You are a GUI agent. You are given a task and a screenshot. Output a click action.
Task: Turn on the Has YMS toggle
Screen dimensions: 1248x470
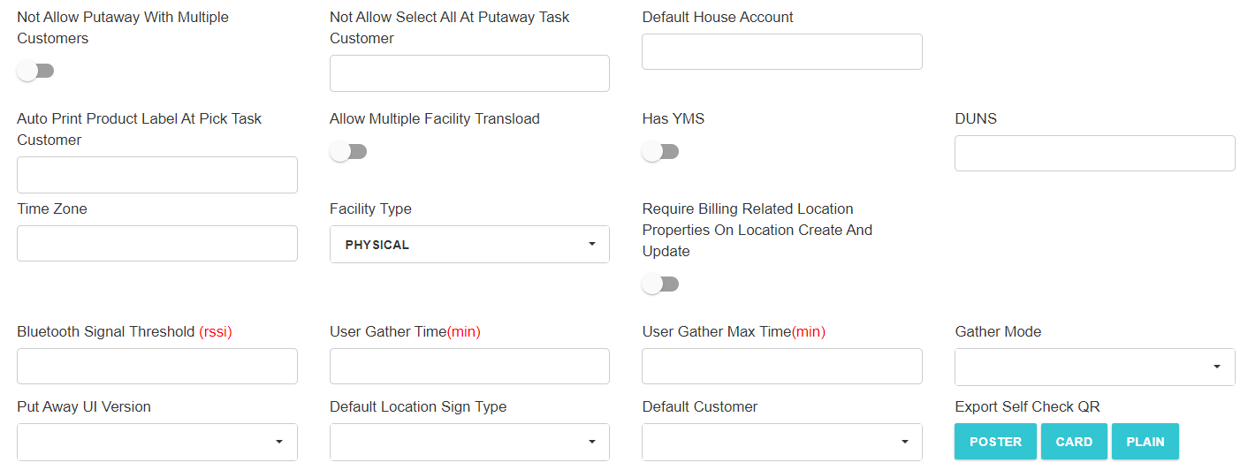click(660, 152)
